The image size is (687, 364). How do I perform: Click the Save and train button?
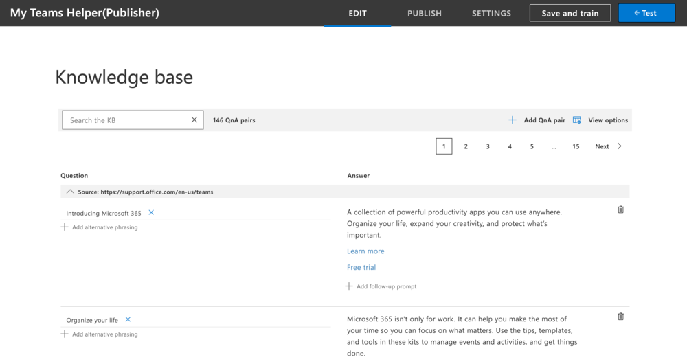[x=570, y=13]
